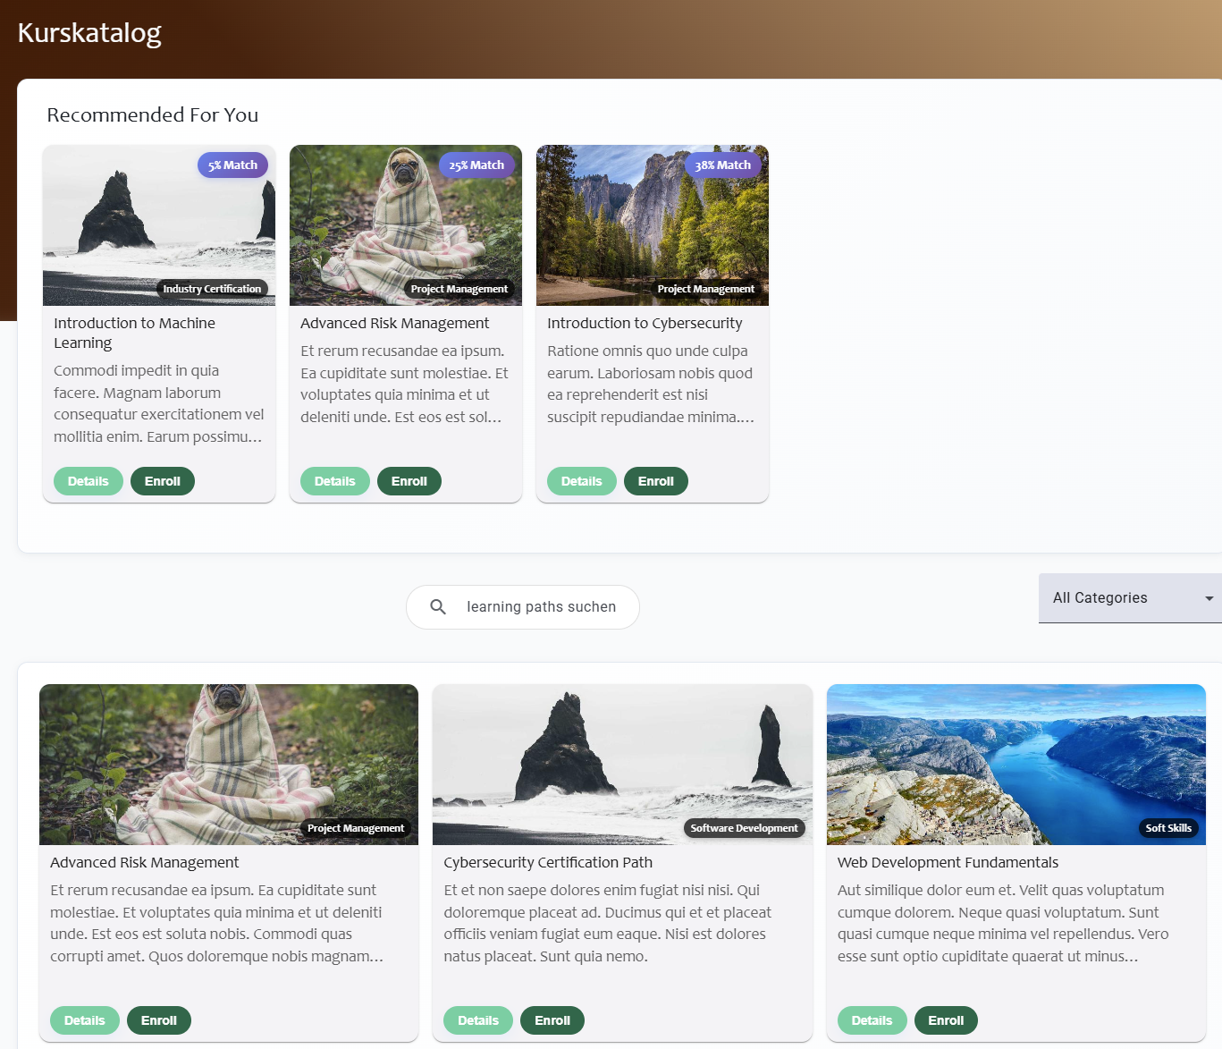Open the Cybersecurity Certification Path course title
Screen dimensions: 1222x1049
[x=548, y=862]
